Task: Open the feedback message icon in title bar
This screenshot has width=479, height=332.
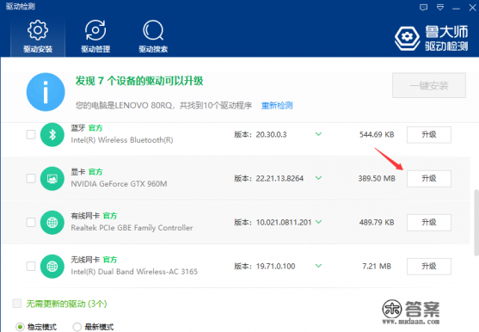Action: pyautogui.click(x=423, y=8)
